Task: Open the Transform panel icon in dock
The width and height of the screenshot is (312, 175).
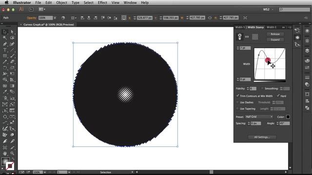Action: [x=307, y=94]
